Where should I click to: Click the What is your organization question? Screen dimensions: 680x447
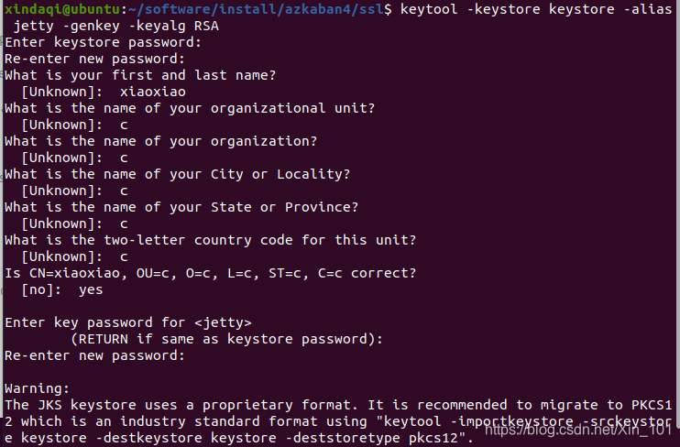pos(161,141)
